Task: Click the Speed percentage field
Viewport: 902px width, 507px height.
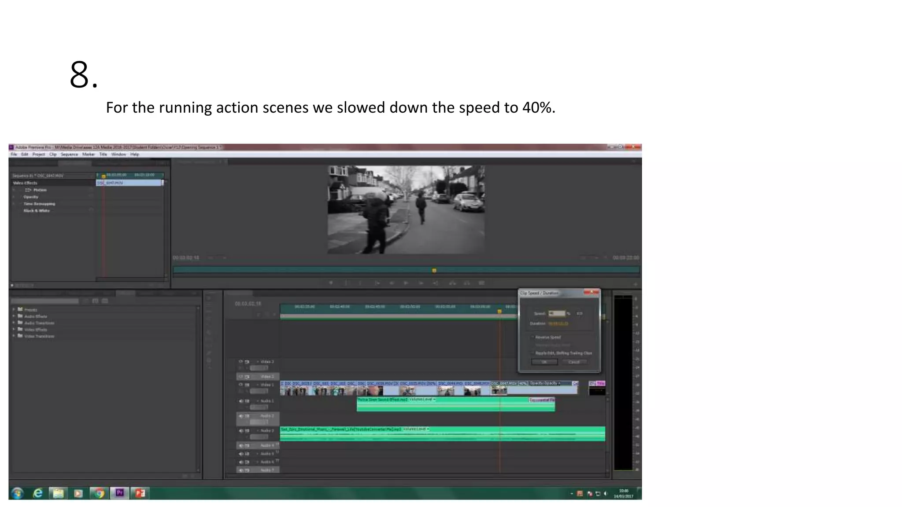Action: 557,313
